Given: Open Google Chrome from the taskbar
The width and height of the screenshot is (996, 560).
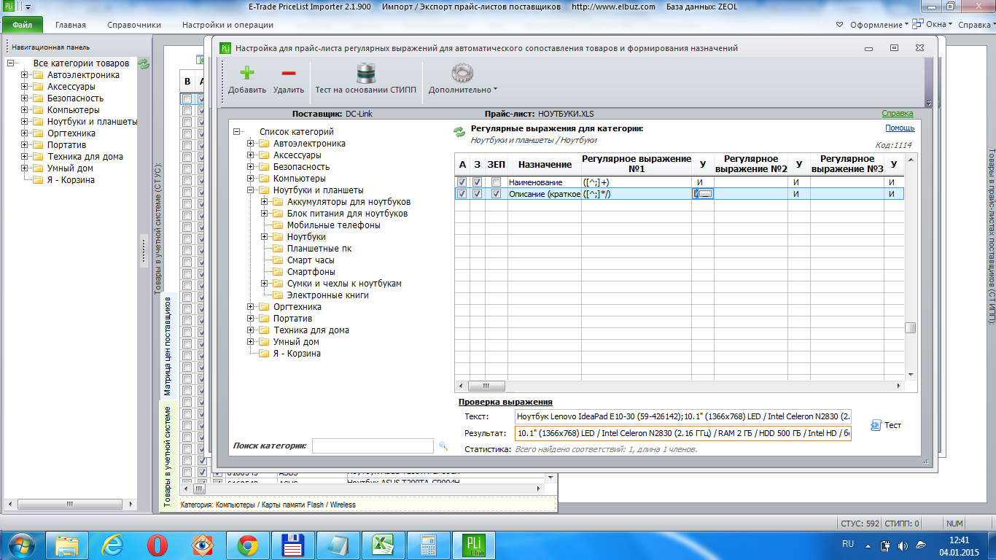Looking at the screenshot, I should [x=247, y=545].
